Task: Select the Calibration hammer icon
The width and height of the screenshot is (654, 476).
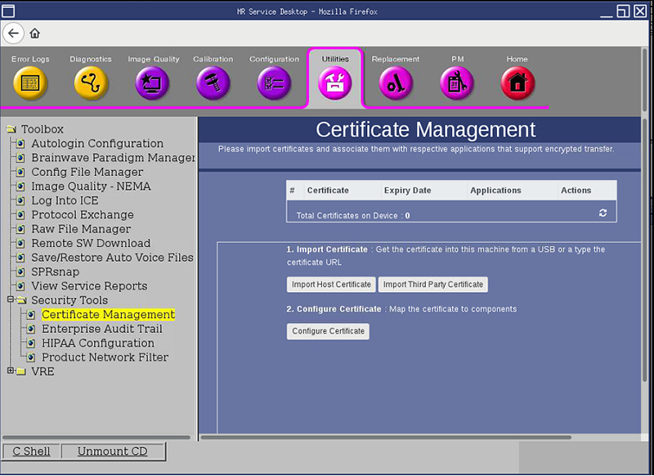Action: click(x=213, y=83)
